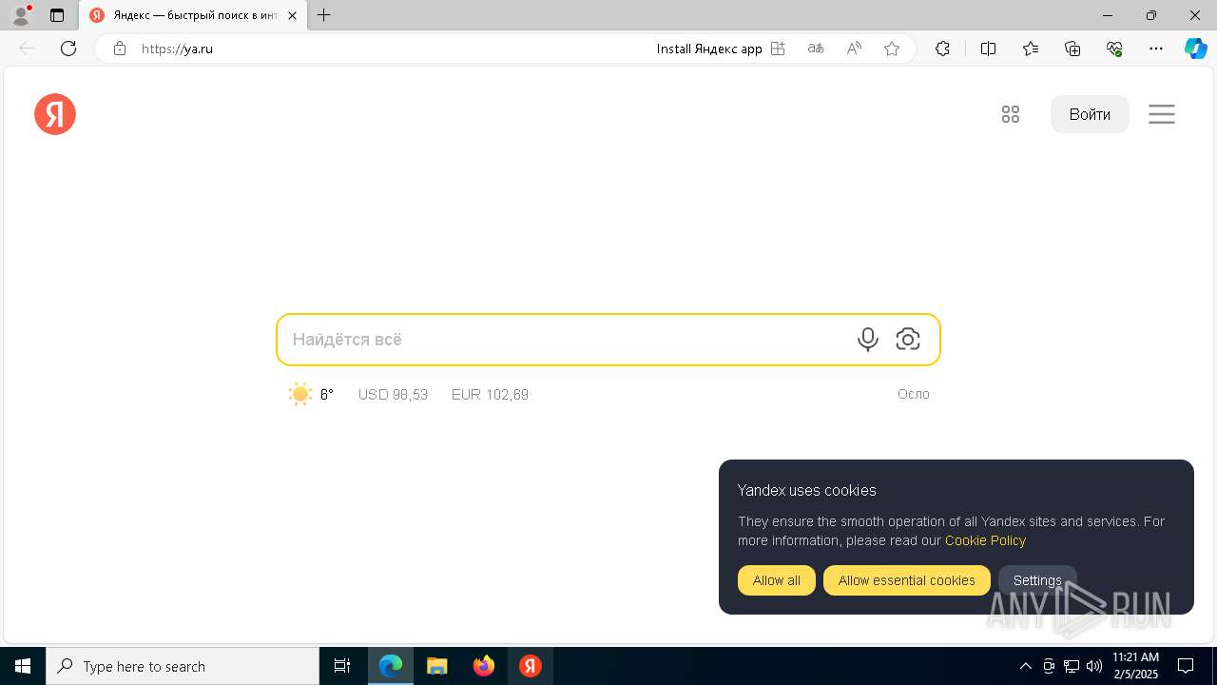Open the weather sun icon
The image size is (1217, 685).
point(300,394)
